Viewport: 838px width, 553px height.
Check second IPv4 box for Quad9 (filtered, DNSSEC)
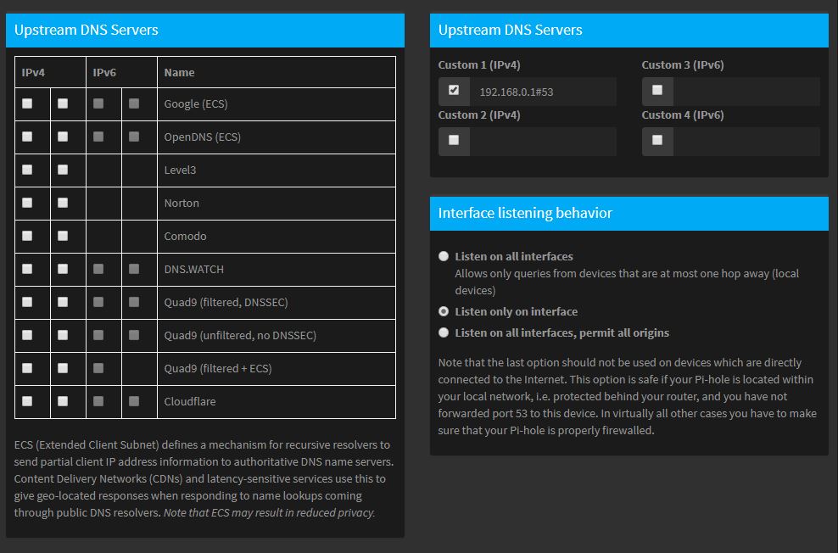point(63,303)
